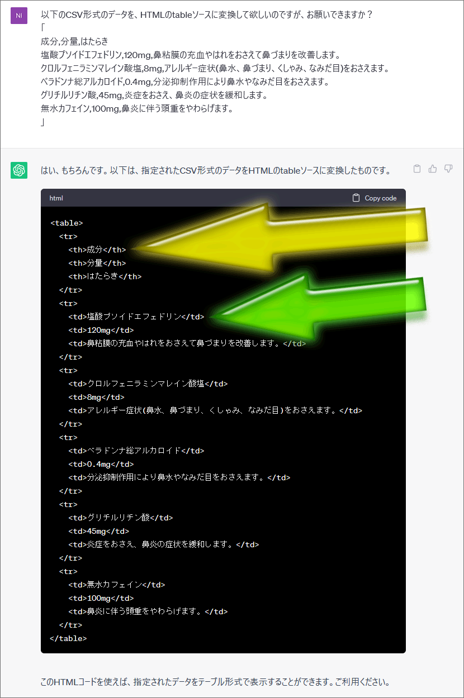Click the line <td>塩酸プソイドエフェドリン</td>

point(136,317)
